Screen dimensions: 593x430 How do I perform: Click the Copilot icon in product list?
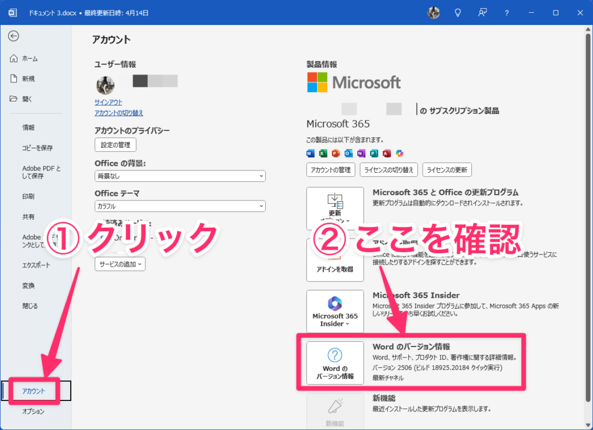[400, 154]
